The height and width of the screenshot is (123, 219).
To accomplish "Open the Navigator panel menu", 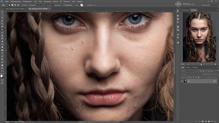I will pos(218,10).
